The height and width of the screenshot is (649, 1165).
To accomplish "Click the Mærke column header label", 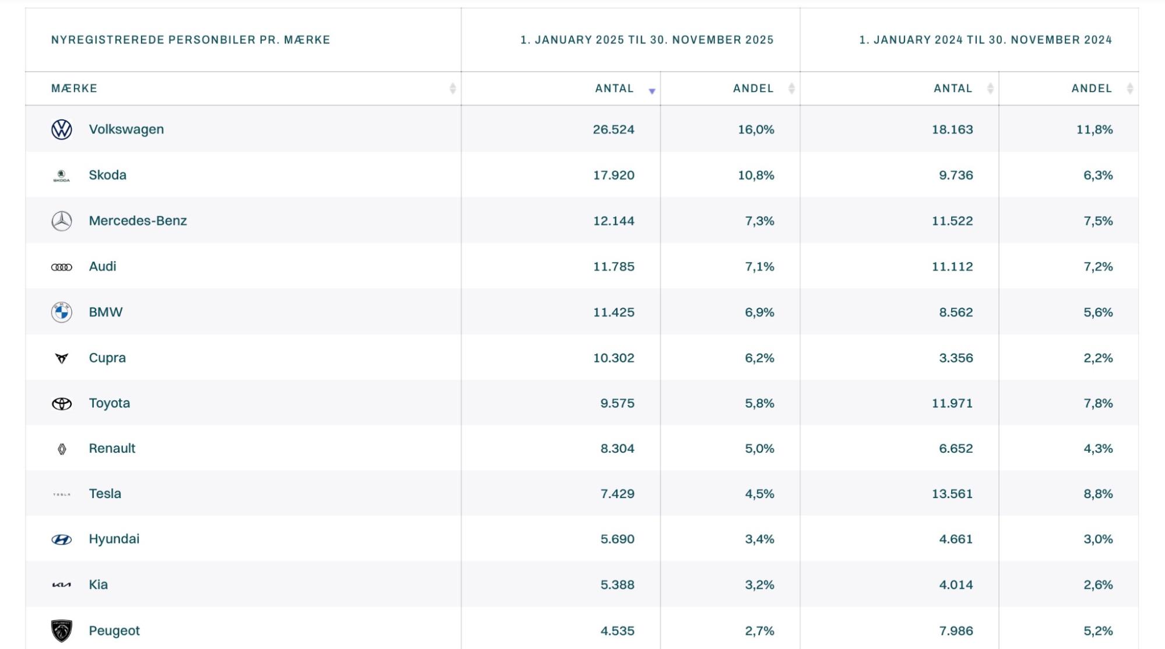I will 74,89.
